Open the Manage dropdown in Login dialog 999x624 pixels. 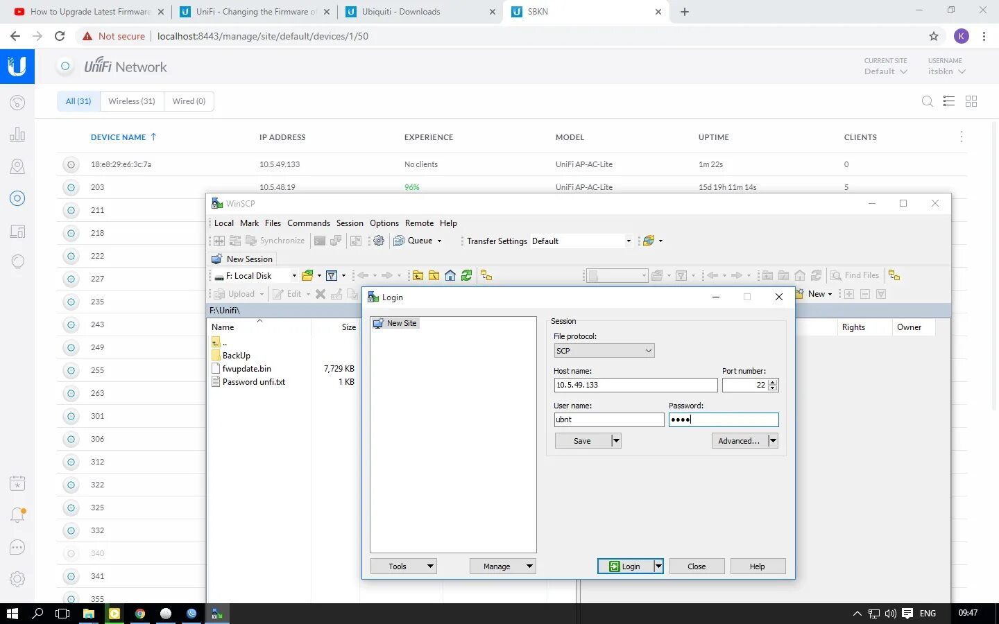coord(503,566)
